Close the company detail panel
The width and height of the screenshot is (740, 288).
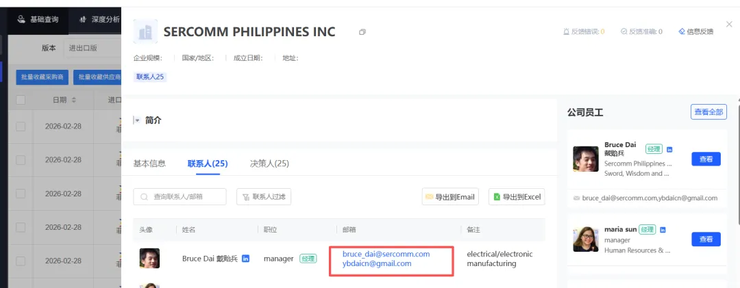click(x=729, y=24)
